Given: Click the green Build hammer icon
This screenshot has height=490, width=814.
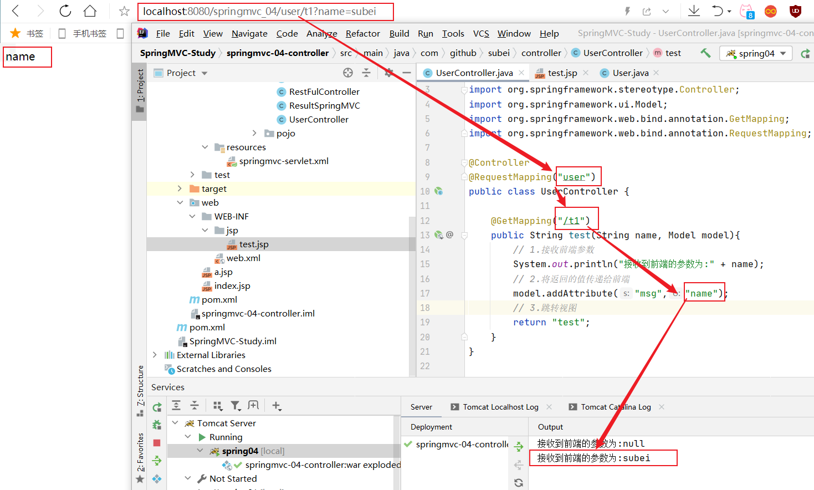Looking at the screenshot, I should tap(705, 53).
